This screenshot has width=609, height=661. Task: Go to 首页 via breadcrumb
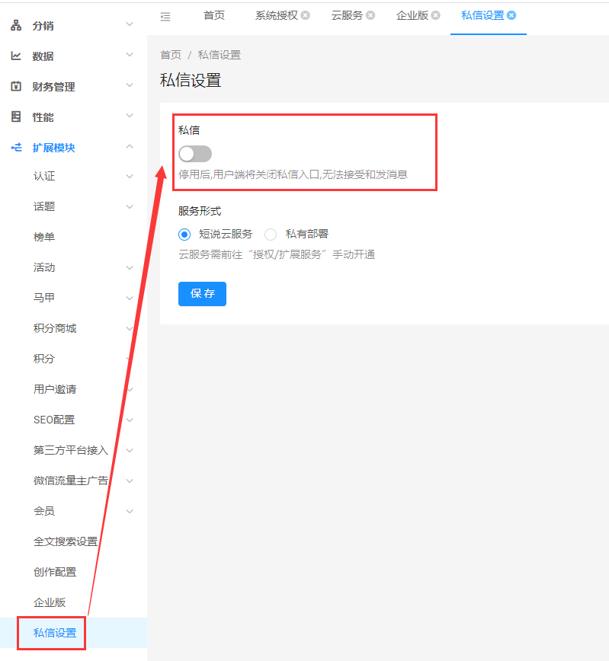[171, 55]
